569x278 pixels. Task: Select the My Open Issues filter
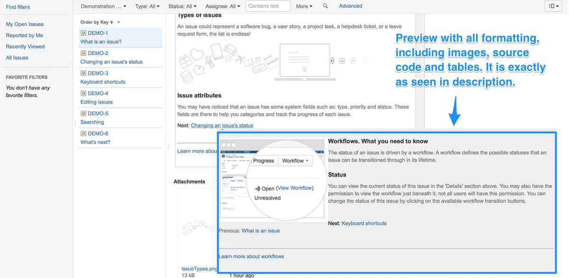(x=25, y=24)
